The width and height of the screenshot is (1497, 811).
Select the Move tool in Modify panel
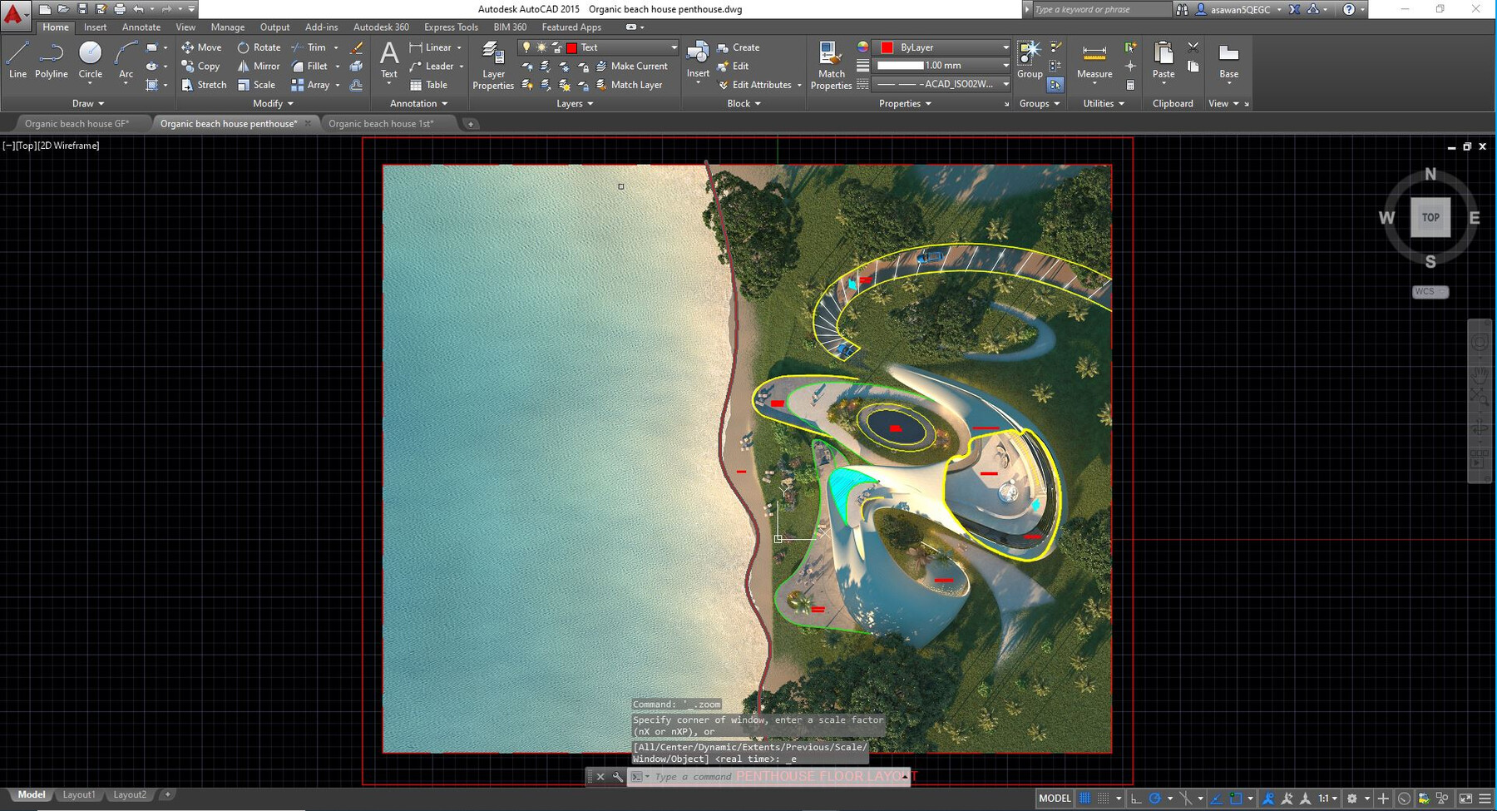pos(203,47)
